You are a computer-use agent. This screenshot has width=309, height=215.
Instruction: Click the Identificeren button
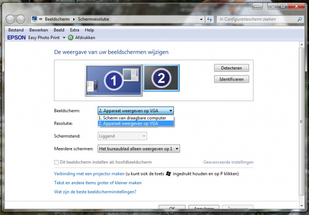coord(231,79)
